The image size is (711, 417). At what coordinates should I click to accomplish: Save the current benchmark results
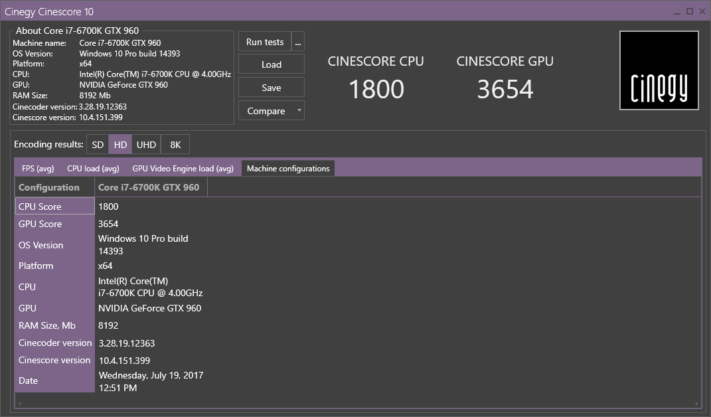(x=271, y=88)
